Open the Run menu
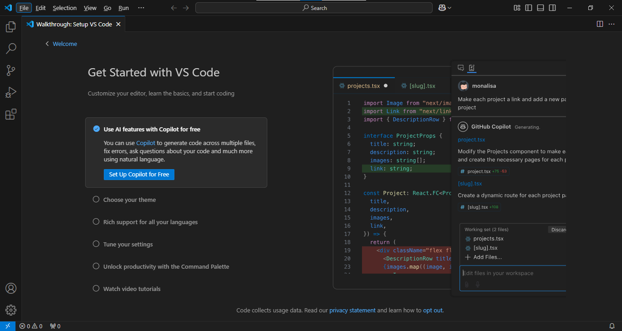 [123, 8]
